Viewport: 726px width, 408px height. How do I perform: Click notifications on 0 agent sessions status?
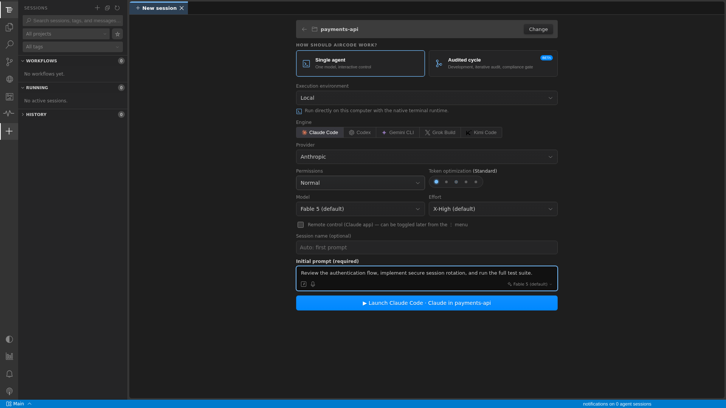coord(617,404)
